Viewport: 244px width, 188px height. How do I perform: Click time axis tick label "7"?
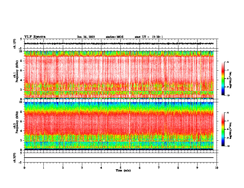[159, 168]
